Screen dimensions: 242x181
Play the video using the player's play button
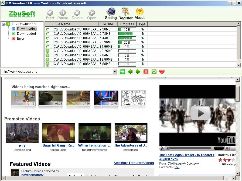pos(162,148)
